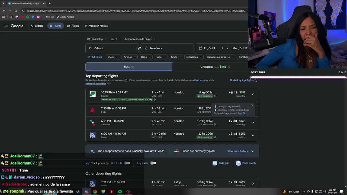The image size is (347, 195).
Task: Expand the United 6:00 AM flight details
Action: click(x=253, y=135)
